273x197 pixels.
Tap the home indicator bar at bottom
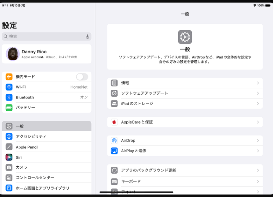click(x=136, y=192)
